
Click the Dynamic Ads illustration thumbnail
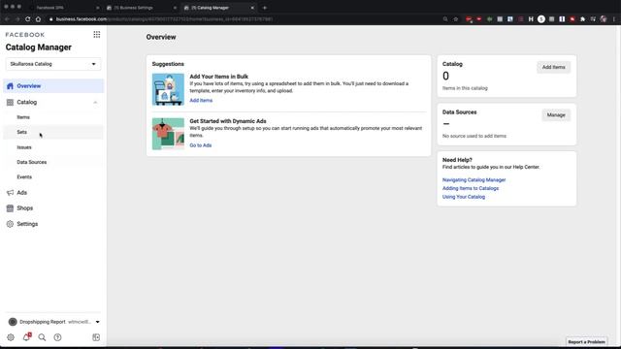tap(168, 134)
